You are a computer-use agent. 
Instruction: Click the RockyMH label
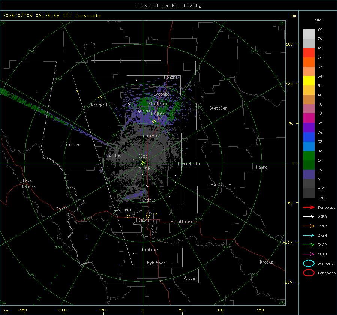tap(99, 105)
